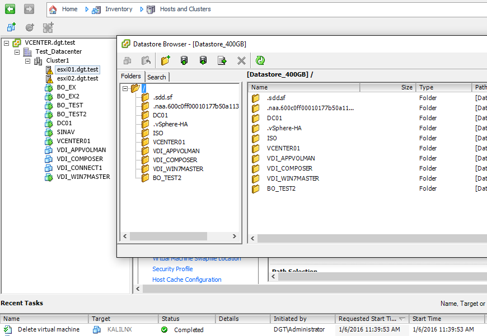Image resolution: width=487 pixels, height=336 pixels.
Task: Switch to the Folders tab
Action: tap(131, 77)
